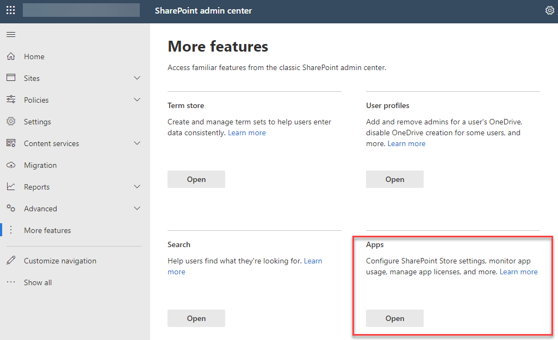The image size is (558, 340).
Task: Click the SharePoint admin center title
Action: click(203, 11)
